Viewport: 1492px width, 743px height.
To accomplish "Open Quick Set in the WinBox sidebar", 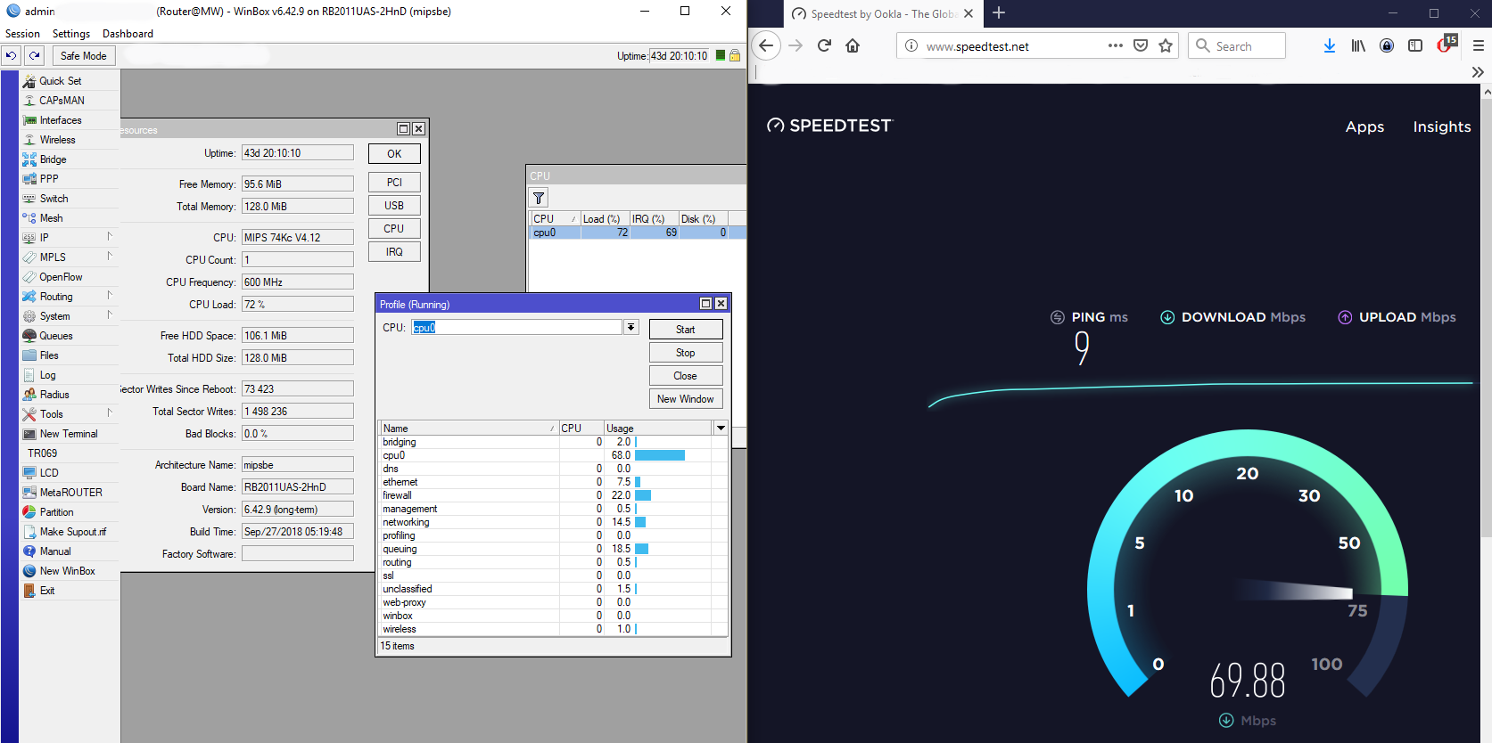I will coord(60,81).
